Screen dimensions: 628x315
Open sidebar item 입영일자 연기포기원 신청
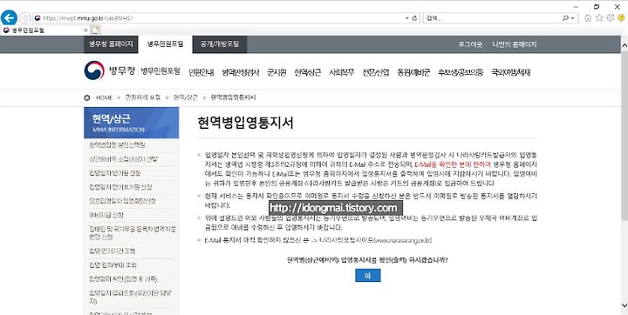120,187
